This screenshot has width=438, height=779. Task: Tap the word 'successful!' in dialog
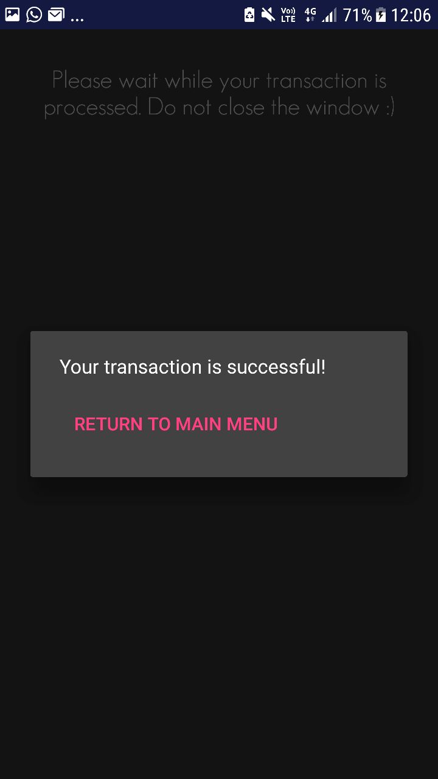(276, 367)
